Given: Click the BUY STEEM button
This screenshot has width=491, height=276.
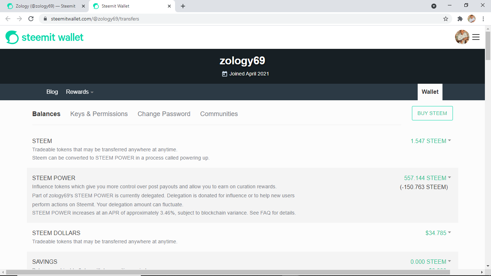Looking at the screenshot, I should [432, 113].
